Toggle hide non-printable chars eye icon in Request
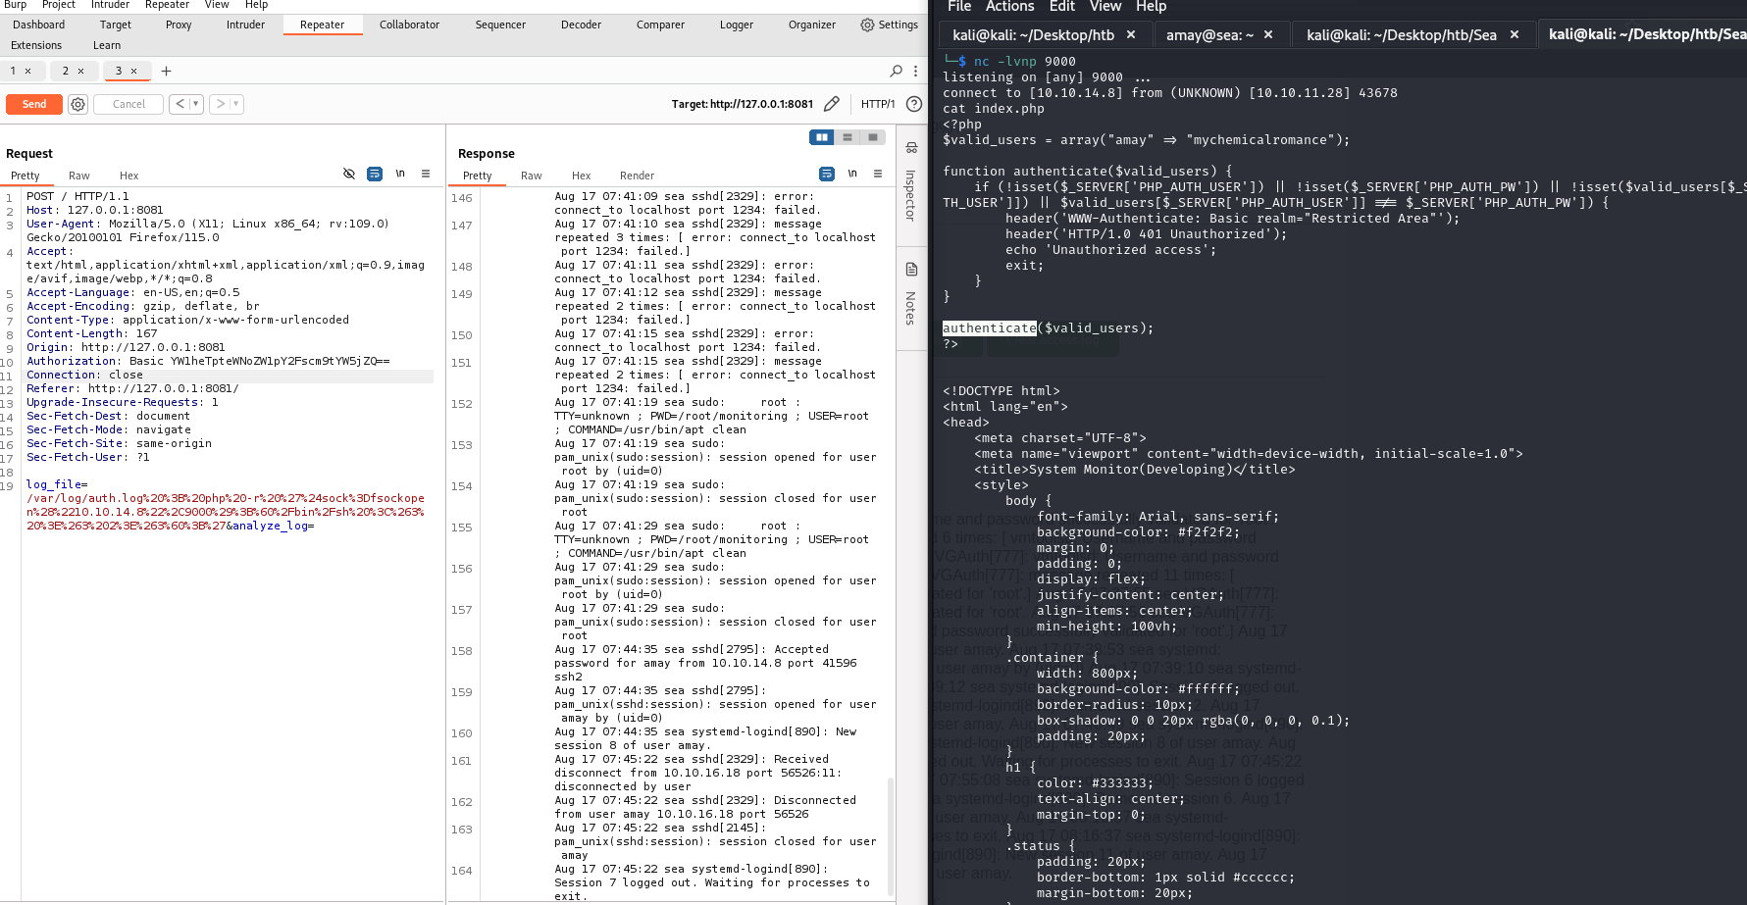The width and height of the screenshot is (1747, 905). 349,174
